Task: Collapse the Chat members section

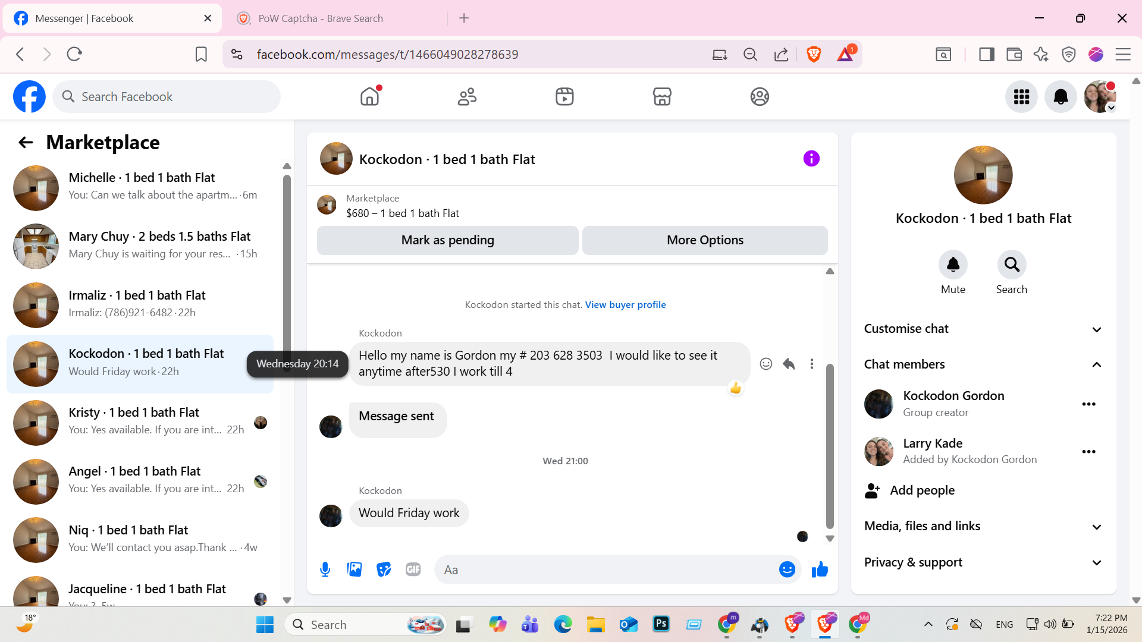Action: tap(983, 364)
